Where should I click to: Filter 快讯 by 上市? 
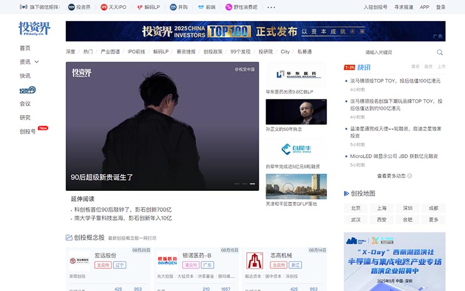pyautogui.click(x=441, y=66)
